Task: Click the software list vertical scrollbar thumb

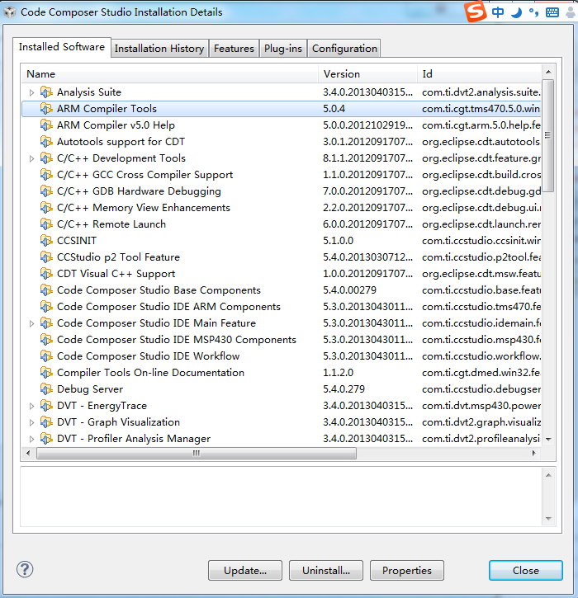Action: pos(548,135)
